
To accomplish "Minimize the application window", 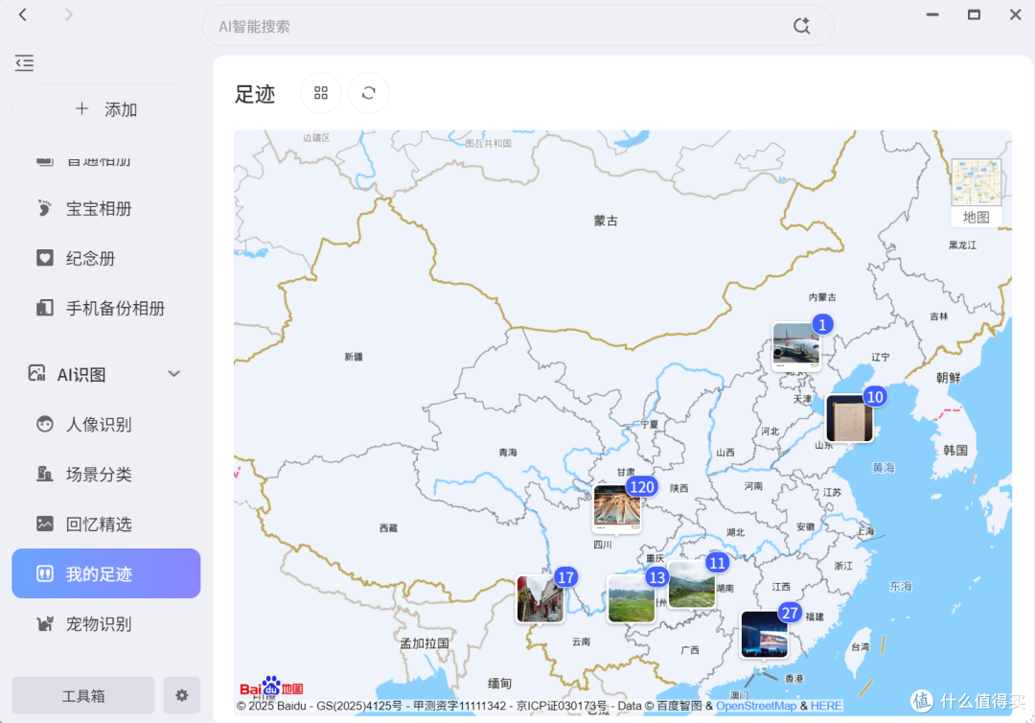I will [x=932, y=14].
